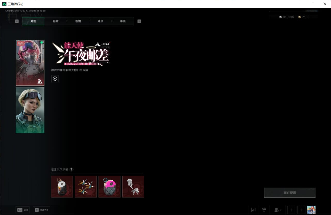Image resolution: width=331 pixels, height=215 pixels.
Task: Select the white figure paint item
Action: [133, 187]
